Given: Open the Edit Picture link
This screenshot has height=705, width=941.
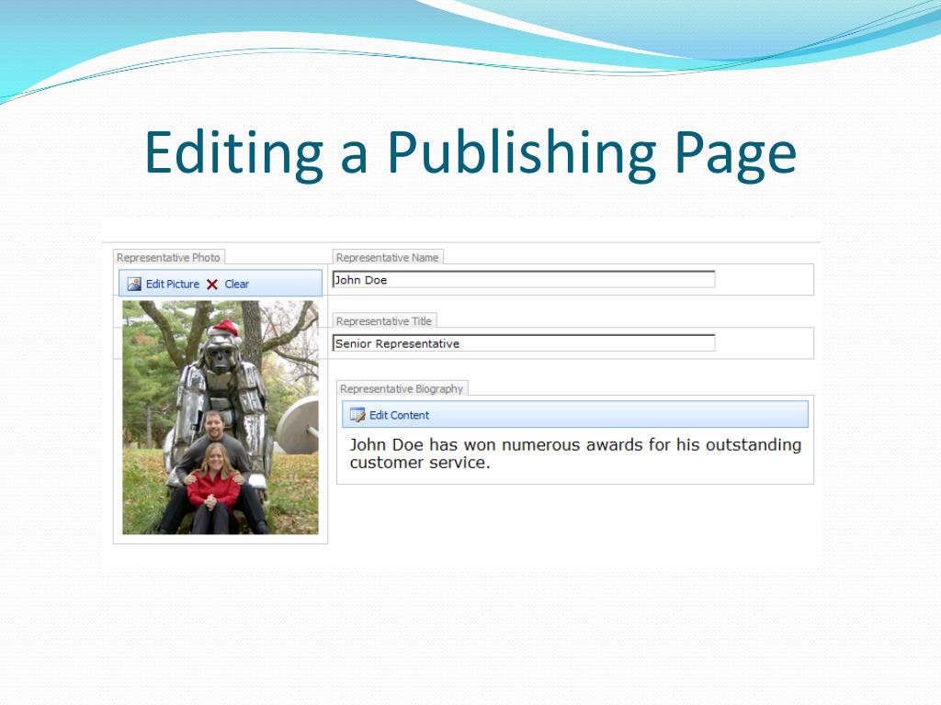Looking at the screenshot, I should (x=173, y=285).
